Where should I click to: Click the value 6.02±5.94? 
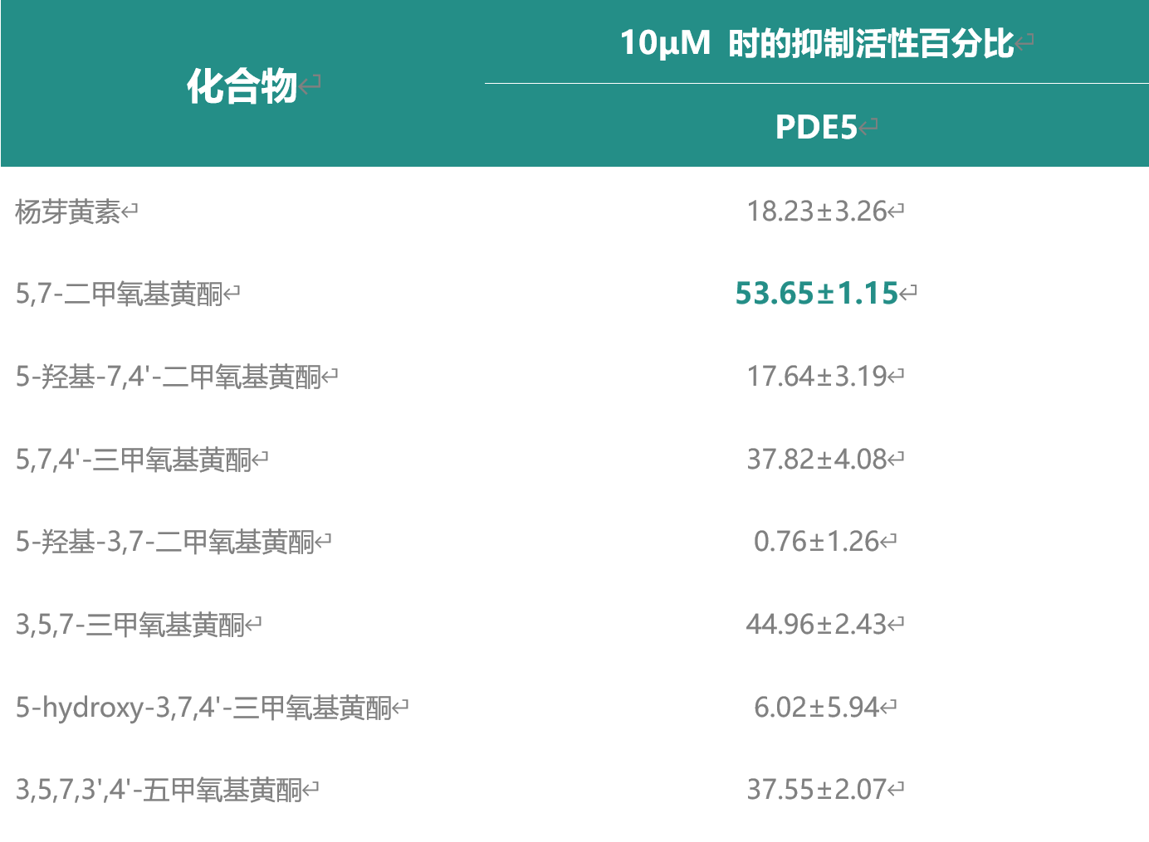tap(816, 707)
